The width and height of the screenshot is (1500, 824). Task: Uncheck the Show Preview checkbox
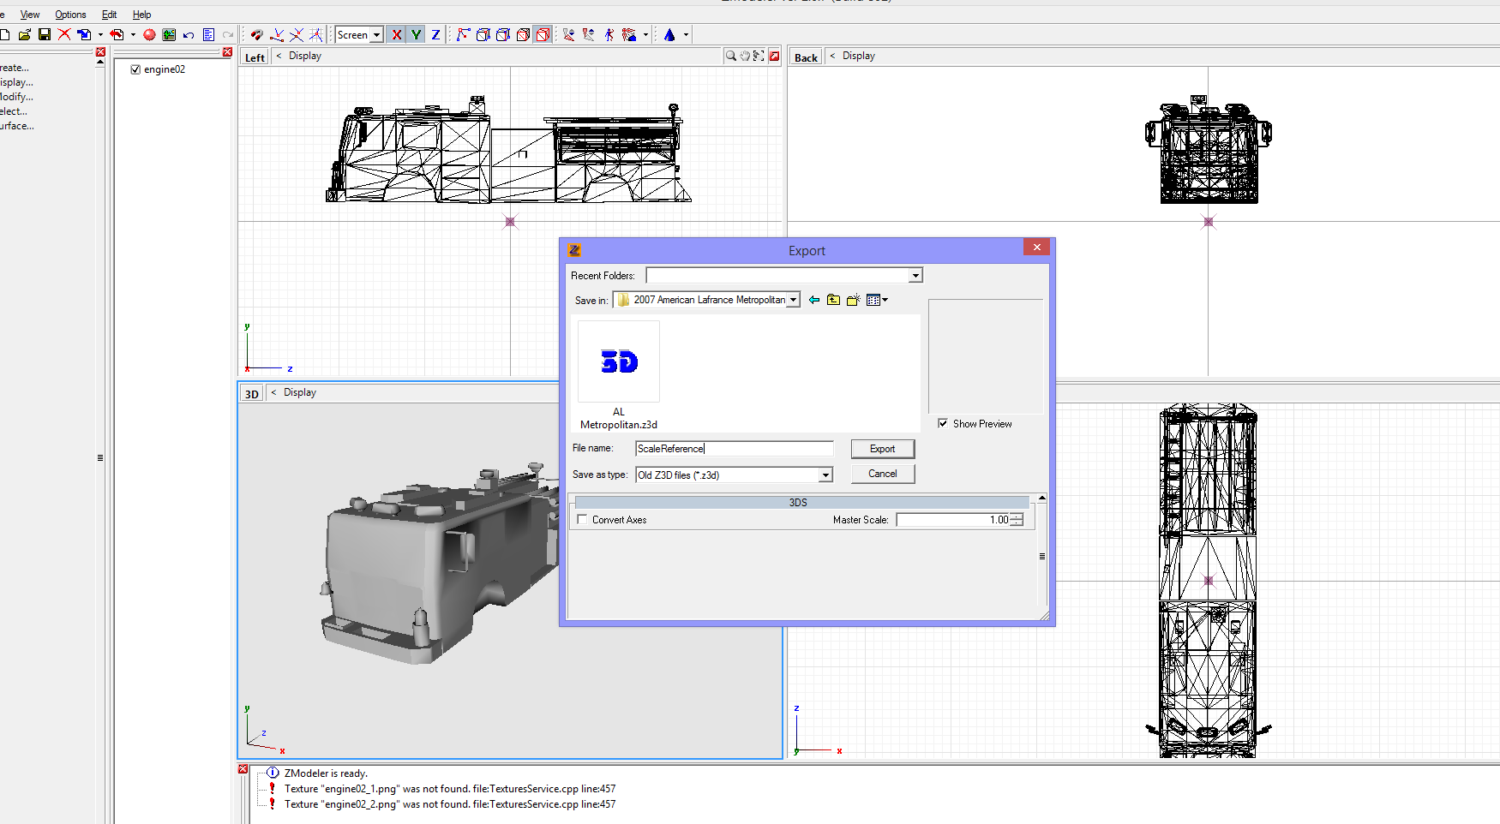(x=943, y=423)
